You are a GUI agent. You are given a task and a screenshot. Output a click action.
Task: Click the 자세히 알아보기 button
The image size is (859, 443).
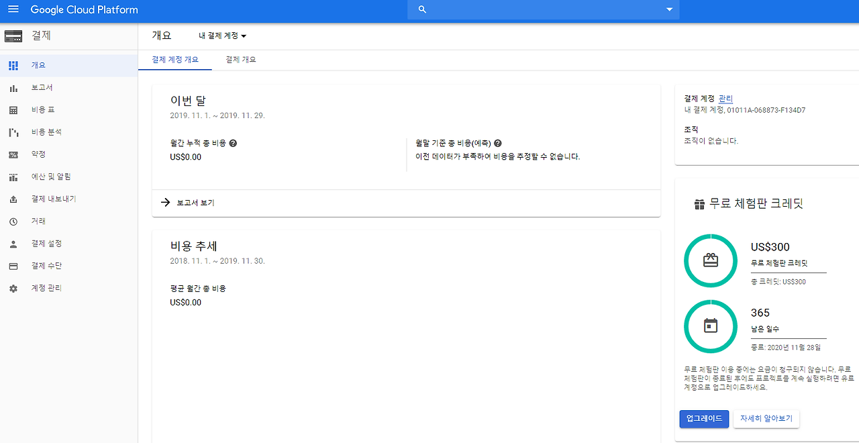(x=766, y=419)
